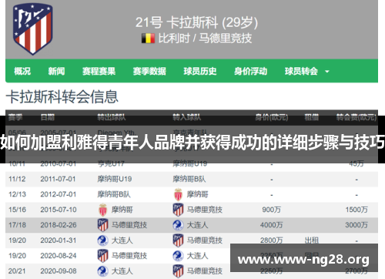Click the Atlético crest in the 15/16 row
The width and height of the screenshot is (385, 279).
click(x=178, y=210)
